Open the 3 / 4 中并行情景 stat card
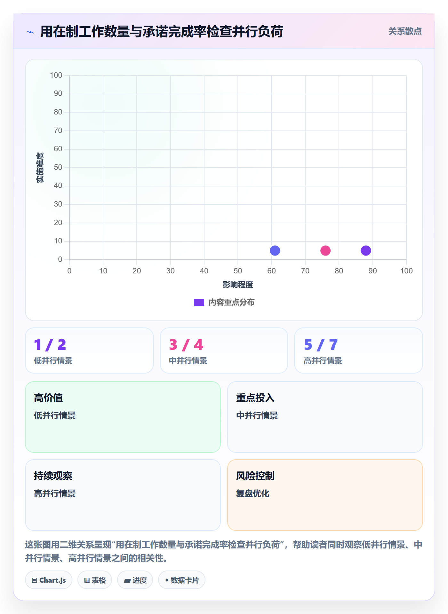448x614 pixels. click(x=224, y=350)
